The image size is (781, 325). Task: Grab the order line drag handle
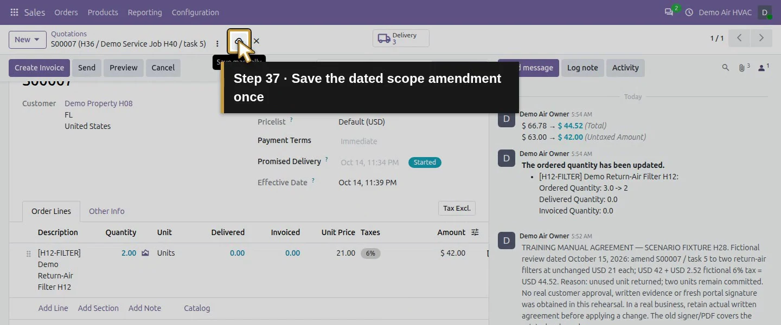[29, 253]
